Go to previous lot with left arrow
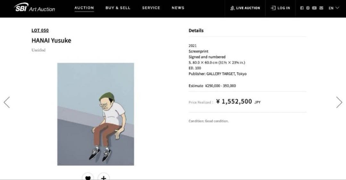 pyautogui.click(x=7, y=102)
